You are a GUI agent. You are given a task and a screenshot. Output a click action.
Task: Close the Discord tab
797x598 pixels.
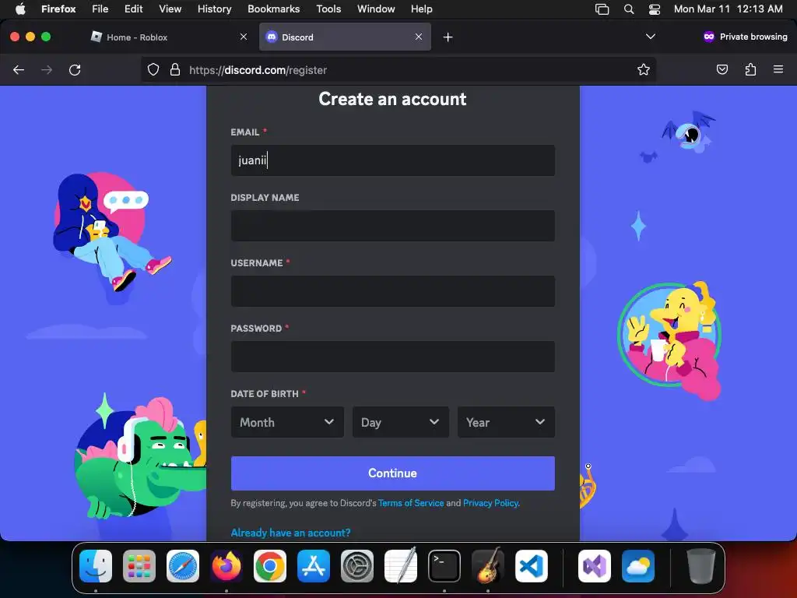[x=418, y=37]
